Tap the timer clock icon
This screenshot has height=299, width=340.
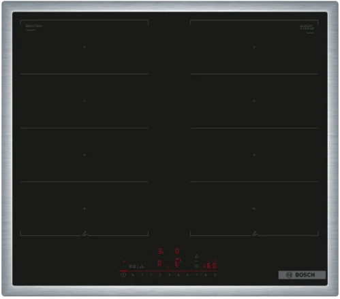(197, 266)
